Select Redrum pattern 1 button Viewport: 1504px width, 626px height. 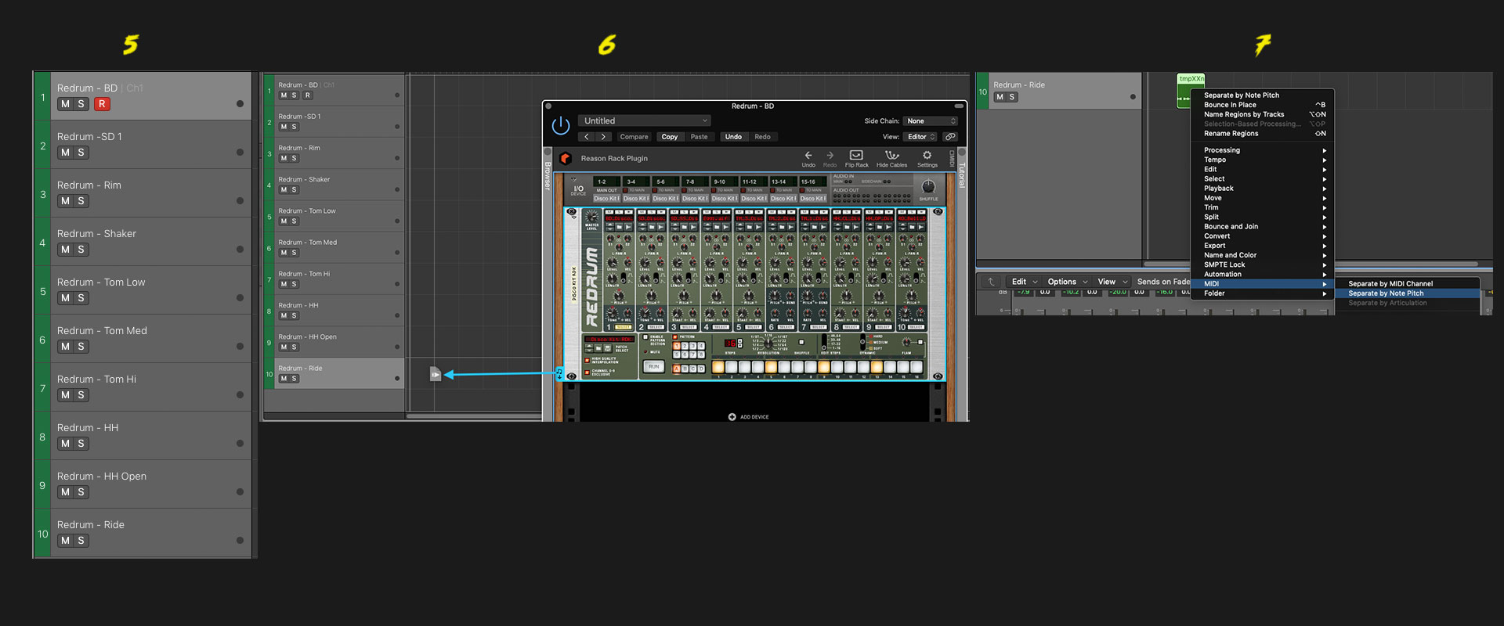[x=677, y=346]
